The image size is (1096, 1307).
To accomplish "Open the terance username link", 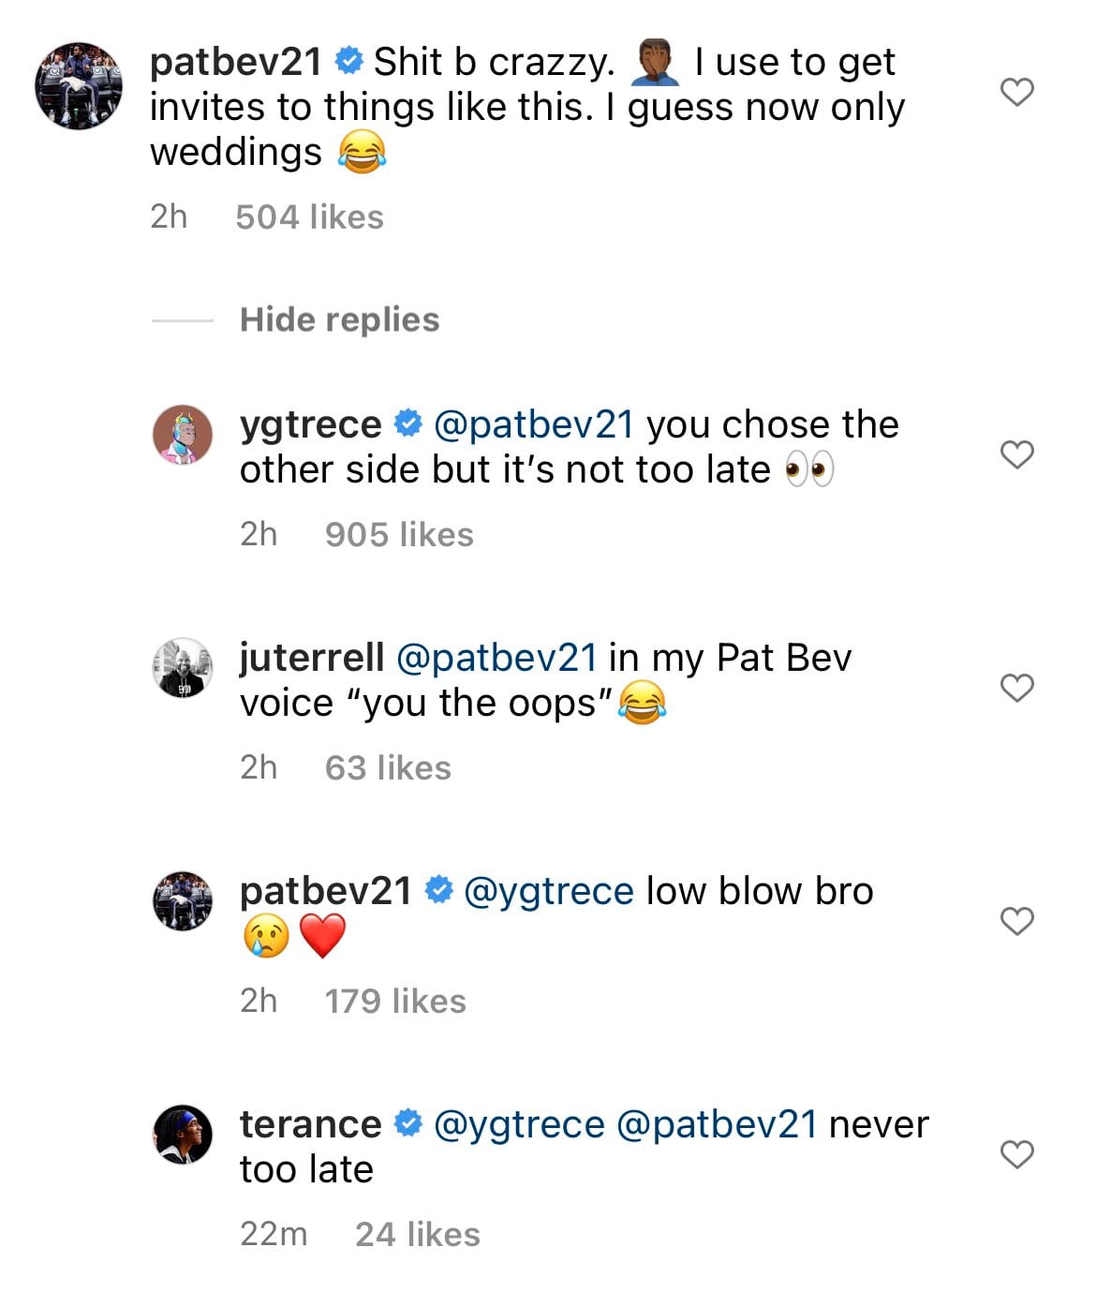I will click(x=310, y=1124).
